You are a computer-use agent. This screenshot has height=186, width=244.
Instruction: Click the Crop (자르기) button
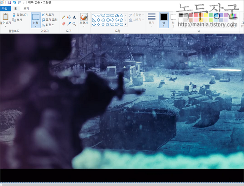(x=48, y=15)
